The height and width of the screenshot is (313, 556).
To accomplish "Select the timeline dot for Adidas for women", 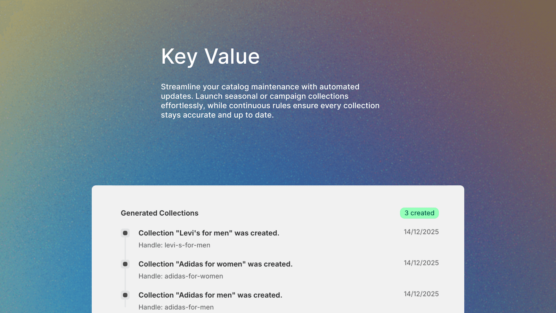I will click(x=125, y=264).
